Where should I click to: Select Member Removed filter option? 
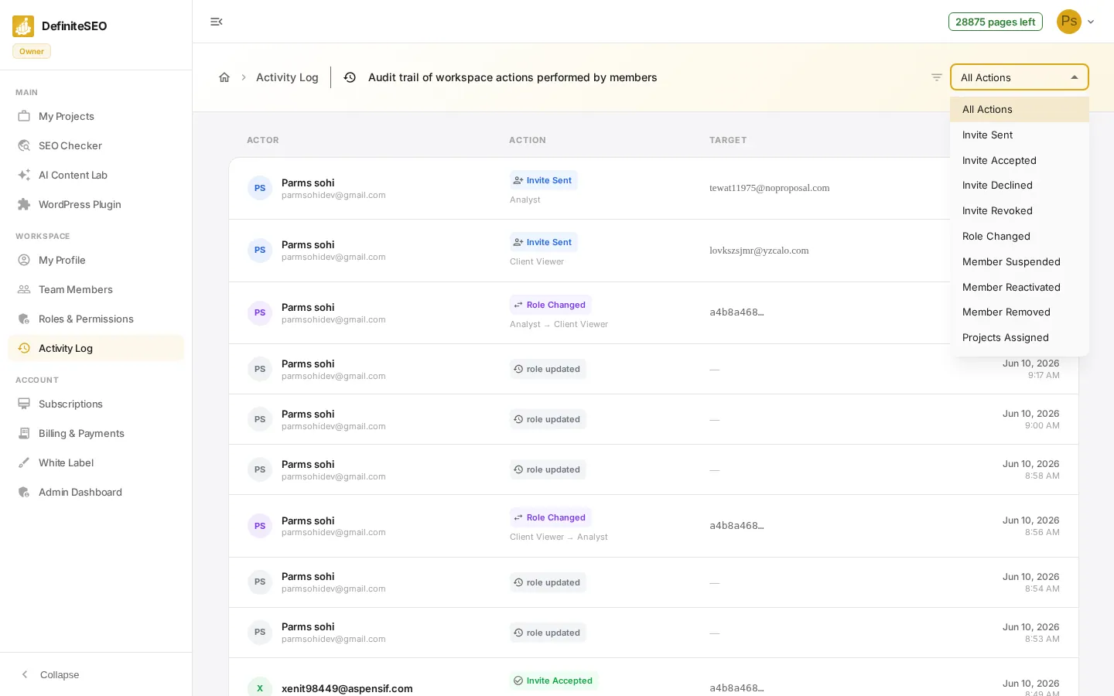[x=1020, y=312]
